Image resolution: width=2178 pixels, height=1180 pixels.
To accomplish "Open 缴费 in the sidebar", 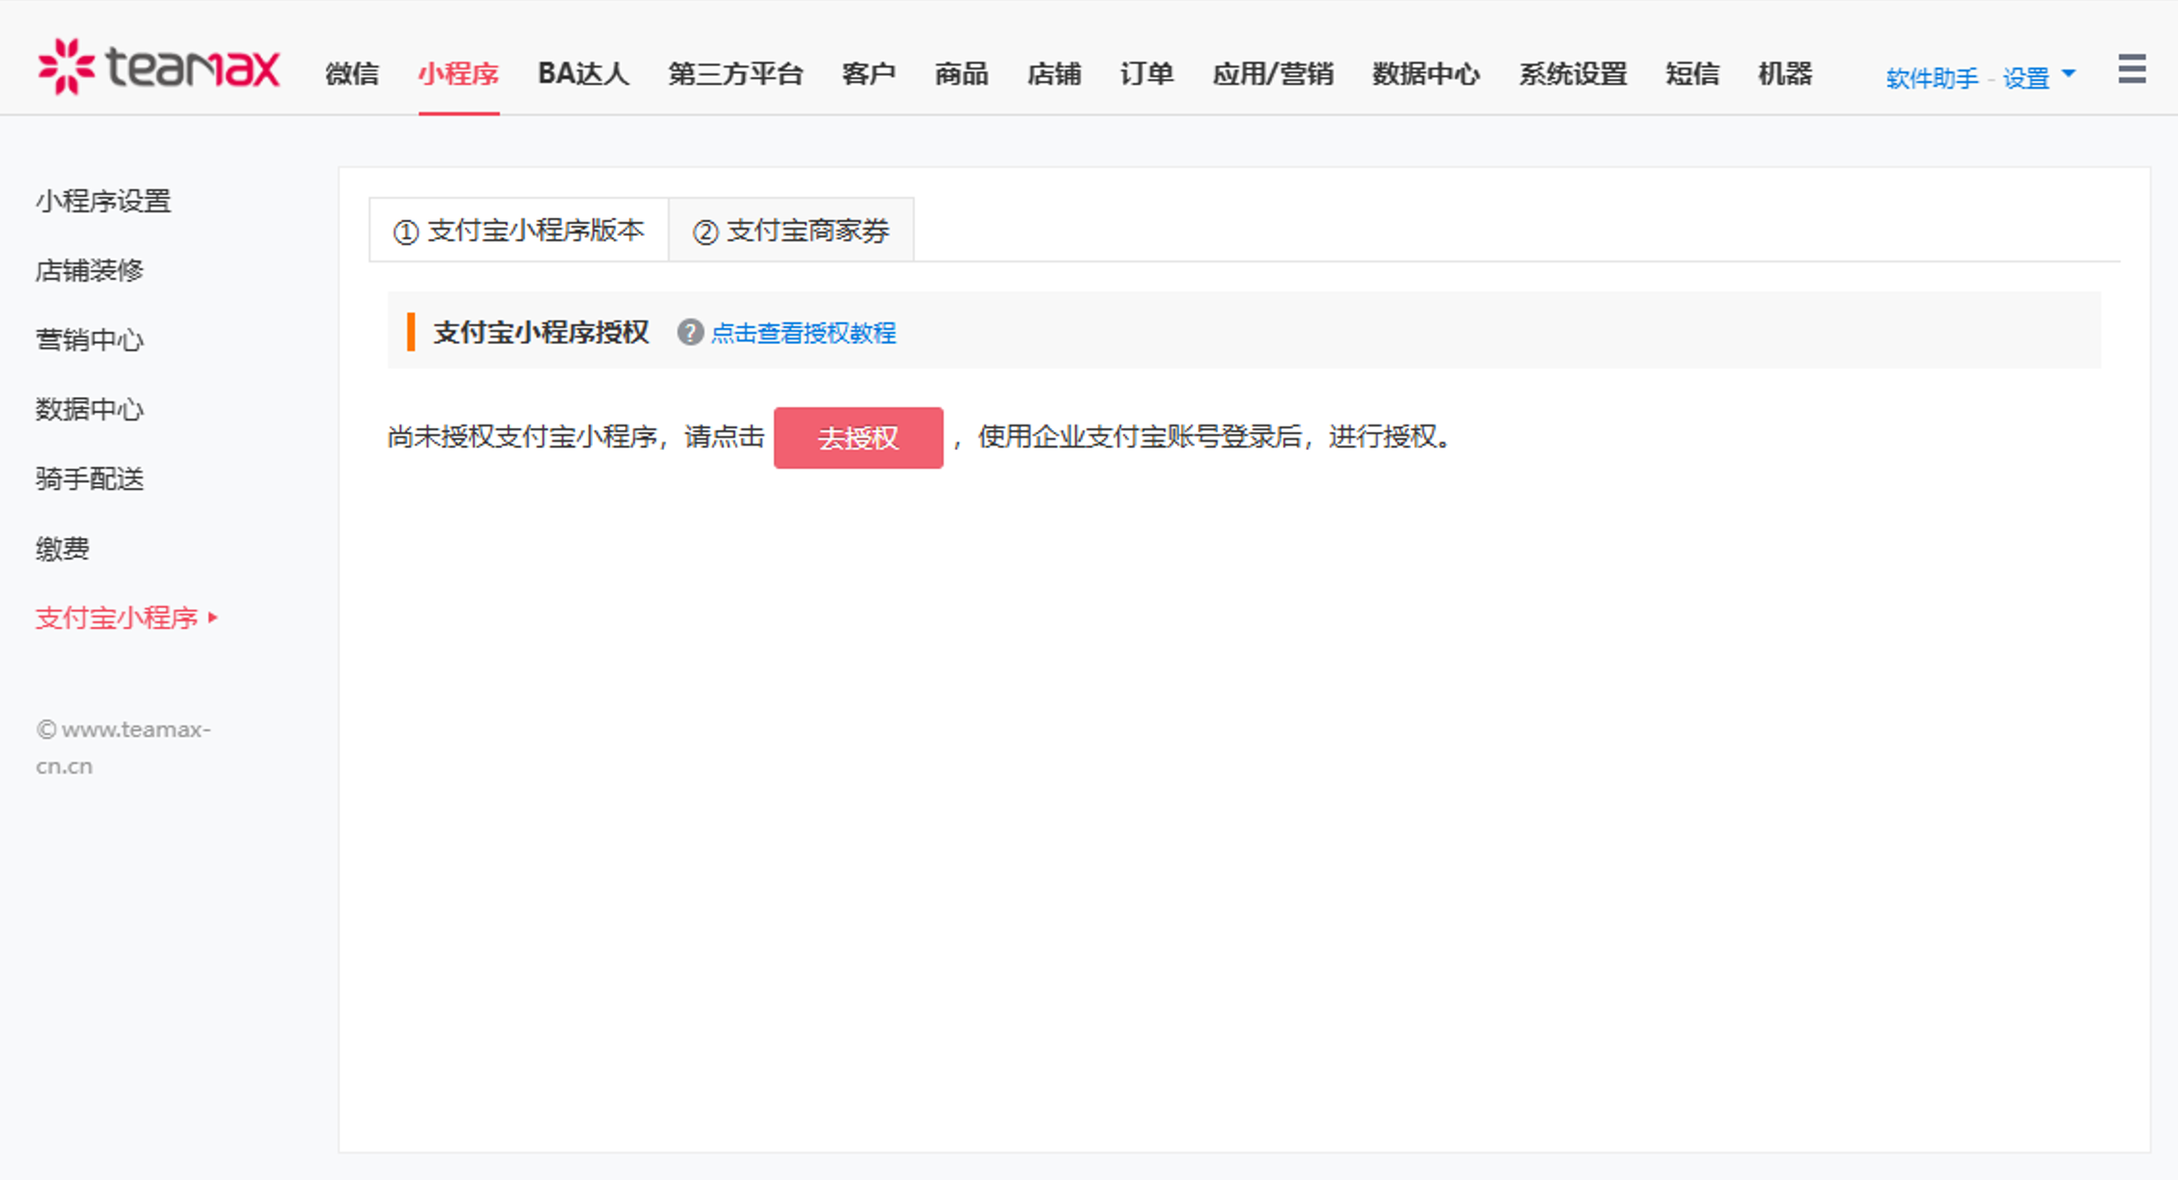I will 62,548.
